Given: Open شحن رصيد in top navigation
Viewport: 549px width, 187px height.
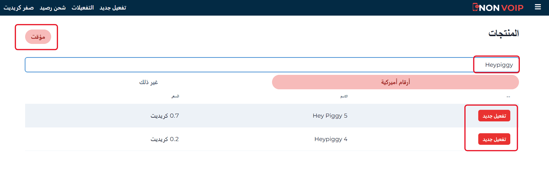Looking at the screenshot, I should click(53, 8).
